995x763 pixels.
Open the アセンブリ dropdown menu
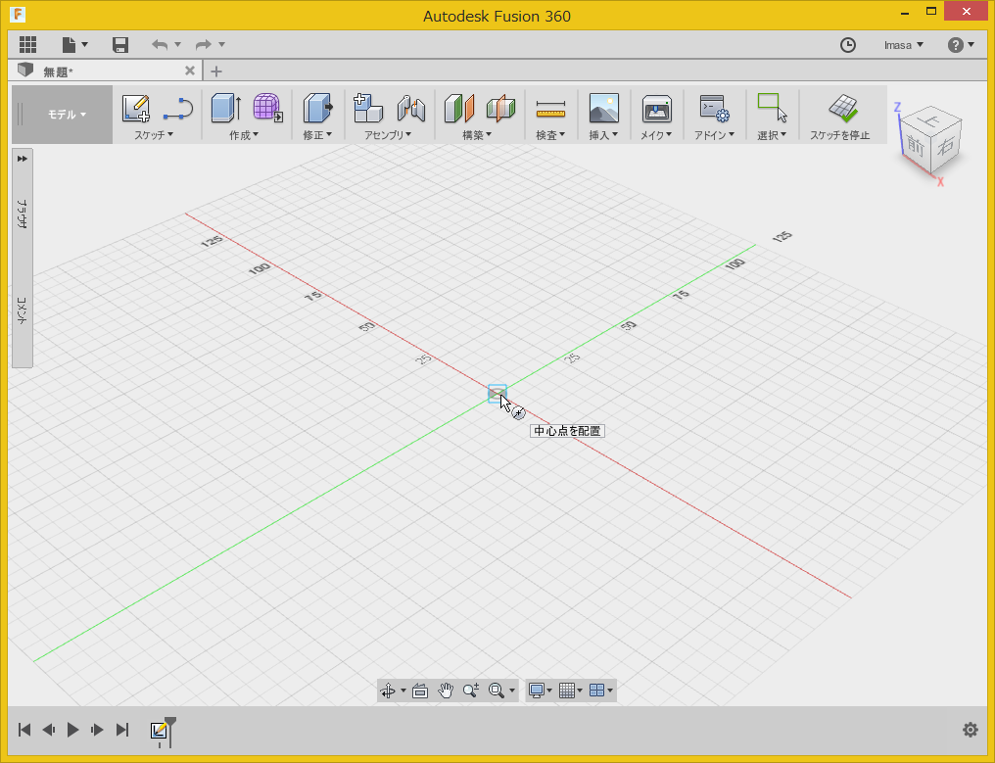coord(388,135)
